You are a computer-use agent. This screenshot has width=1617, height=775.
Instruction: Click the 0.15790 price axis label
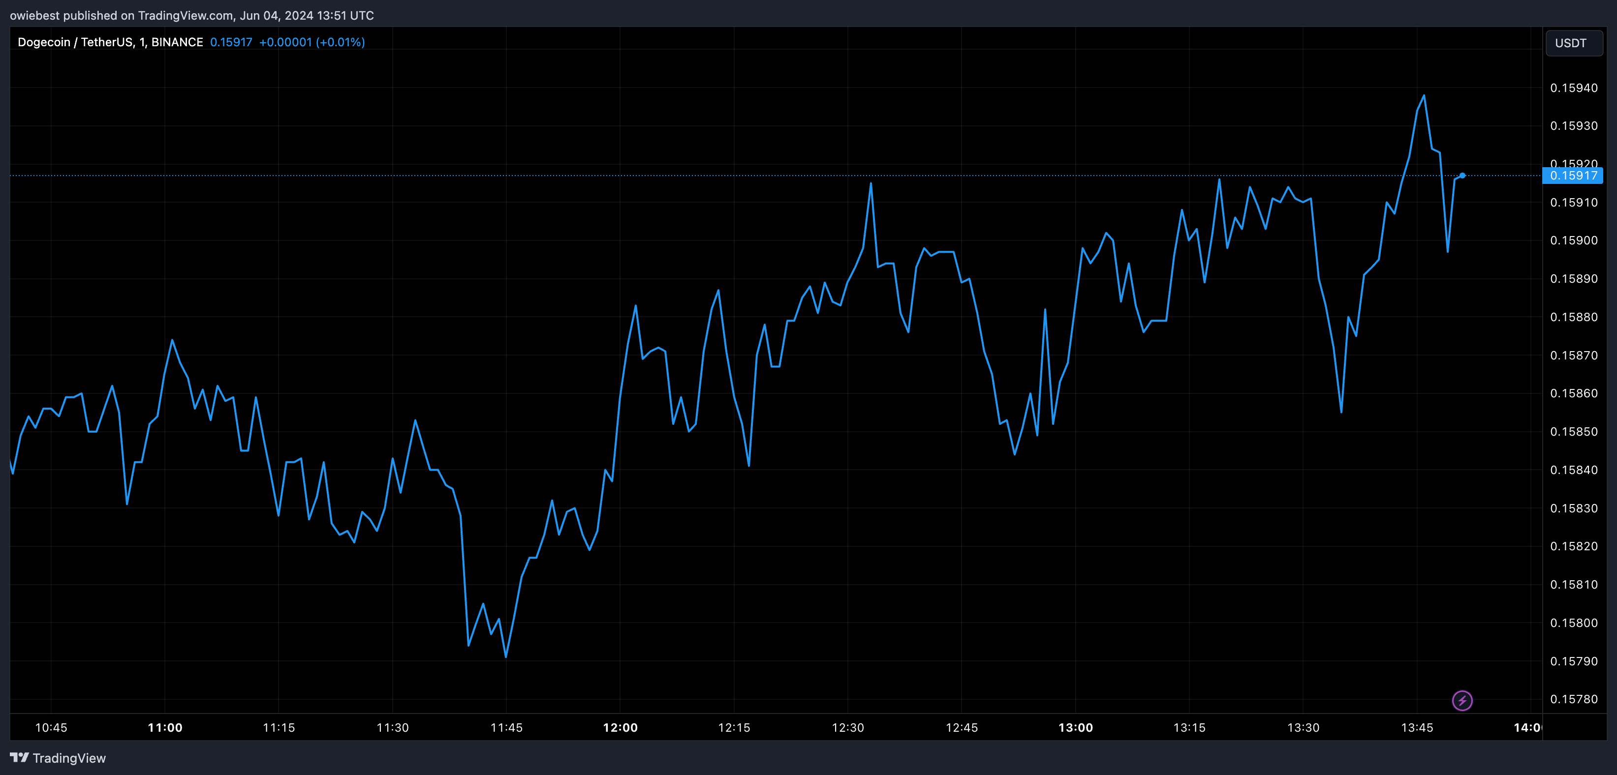1574,661
